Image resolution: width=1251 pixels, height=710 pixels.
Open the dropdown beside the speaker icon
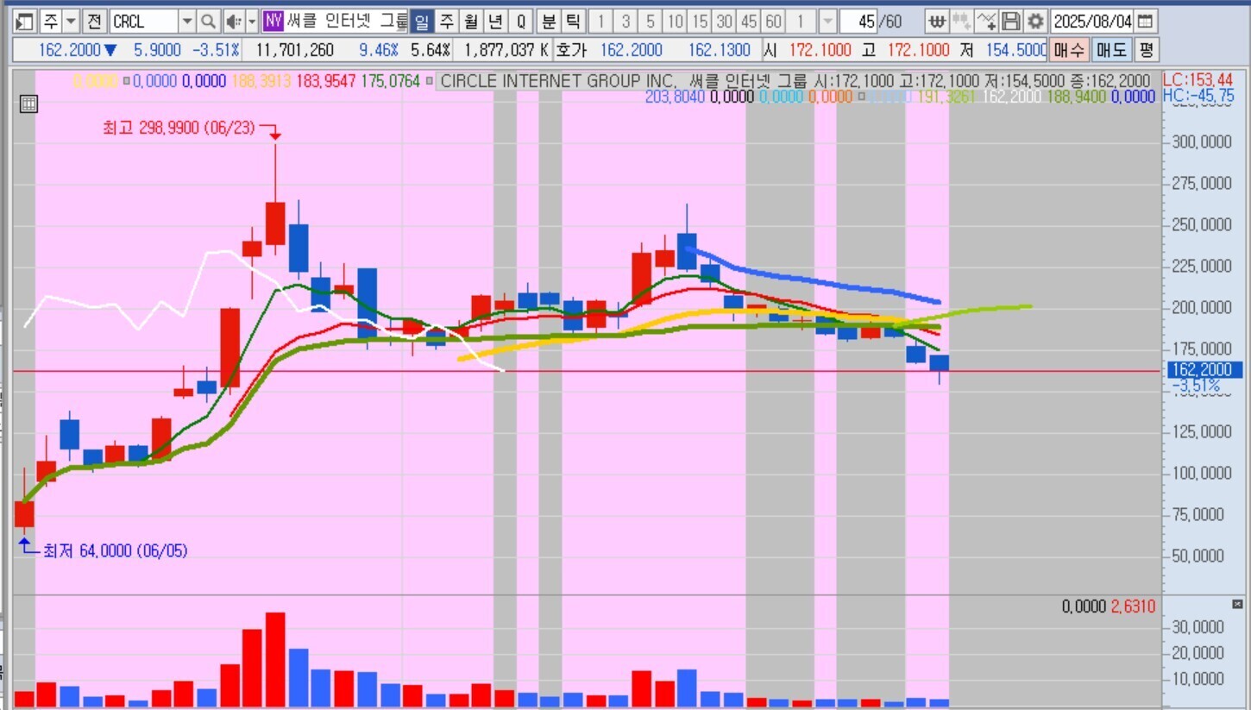(252, 22)
